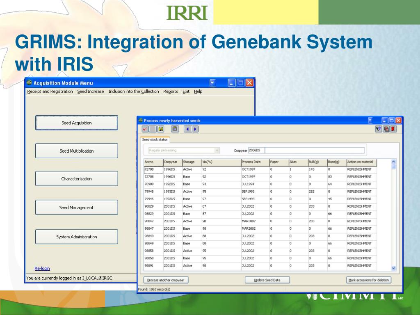This screenshot has width=420, height=315.
Task: Click Process another cropyear button
Action: tap(166, 280)
